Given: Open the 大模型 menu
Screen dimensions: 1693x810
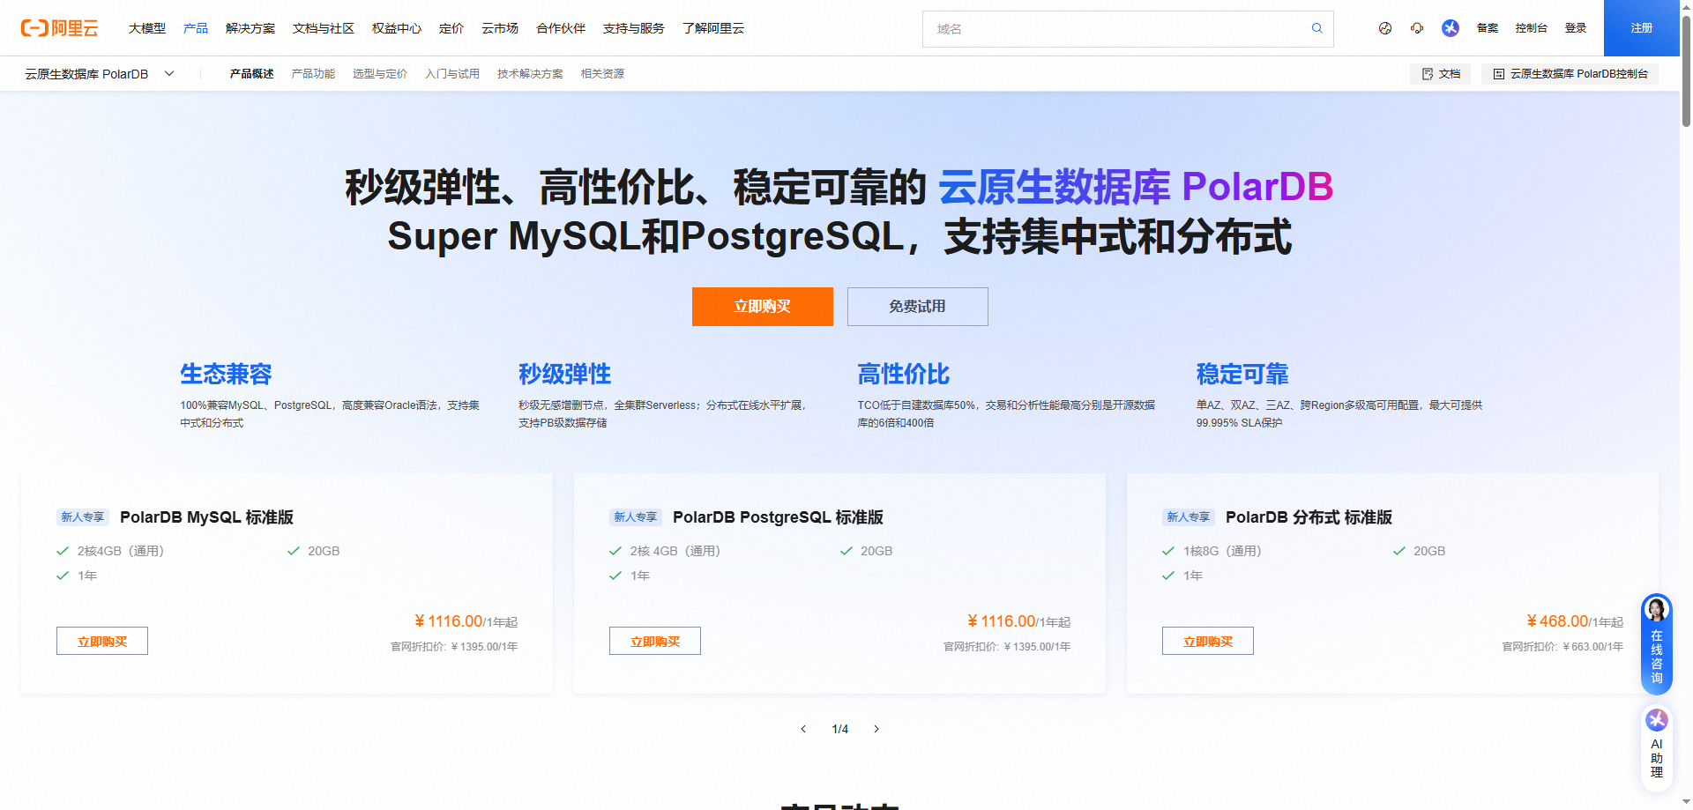Looking at the screenshot, I should [x=147, y=28].
